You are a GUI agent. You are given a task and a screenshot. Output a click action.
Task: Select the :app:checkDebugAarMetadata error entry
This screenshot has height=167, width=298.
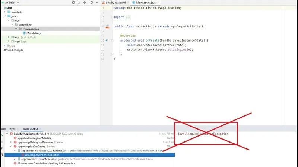[x=34, y=138]
